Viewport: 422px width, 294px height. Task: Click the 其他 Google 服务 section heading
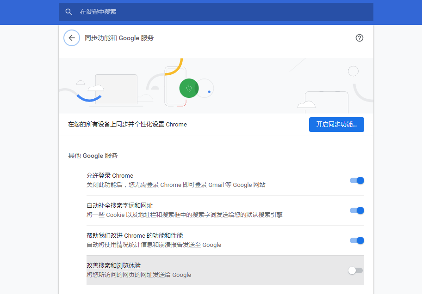click(93, 156)
